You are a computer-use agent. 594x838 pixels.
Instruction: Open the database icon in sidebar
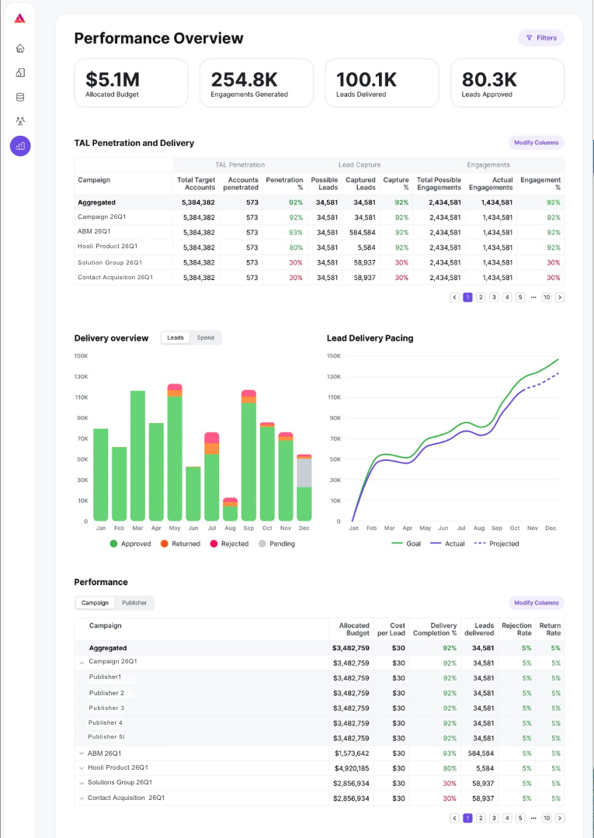tap(20, 97)
